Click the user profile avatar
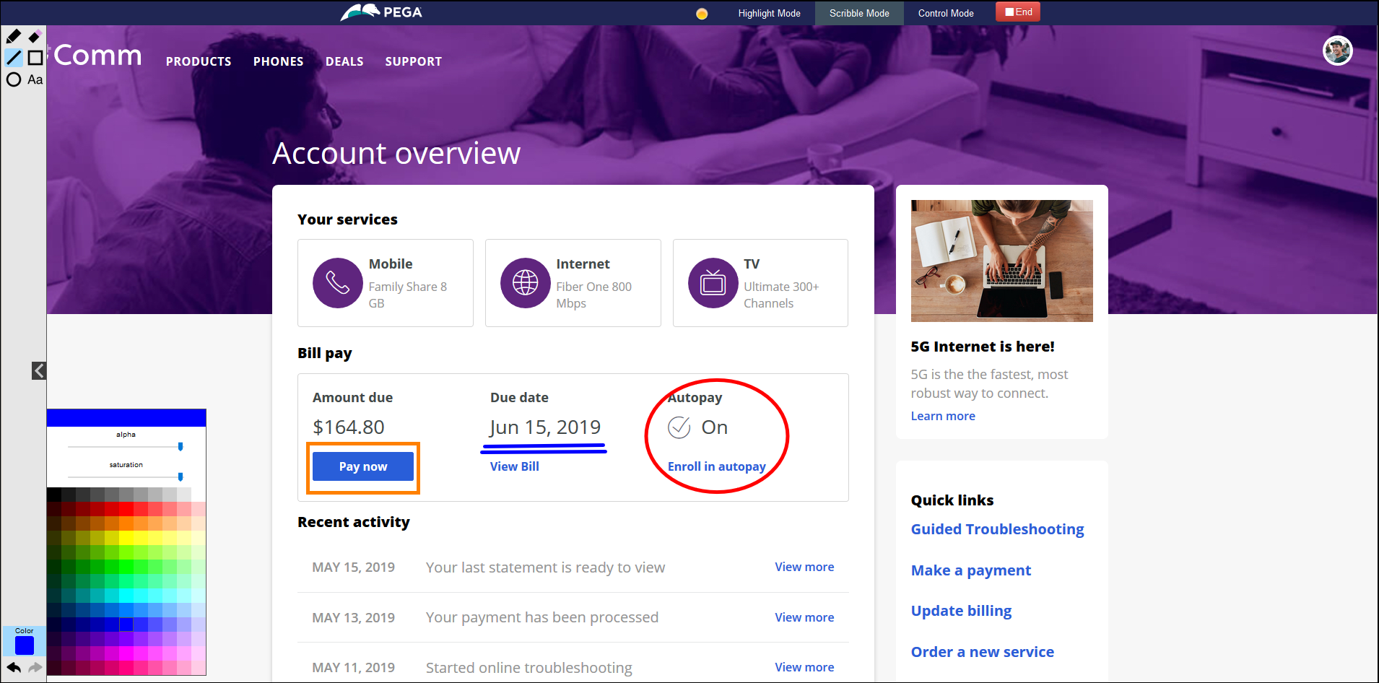This screenshot has width=1379, height=683. tap(1337, 51)
